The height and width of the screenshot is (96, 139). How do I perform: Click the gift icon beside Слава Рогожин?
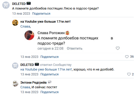pyautogui.click(x=67, y=33)
